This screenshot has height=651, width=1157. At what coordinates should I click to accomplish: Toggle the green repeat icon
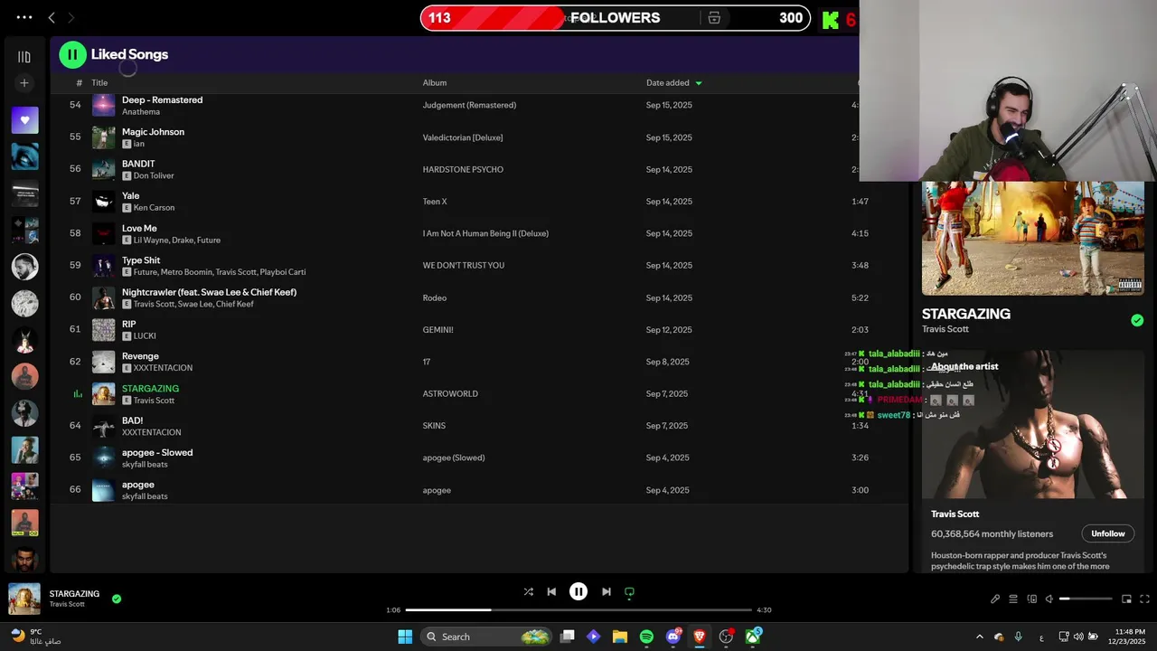click(x=629, y=592)
